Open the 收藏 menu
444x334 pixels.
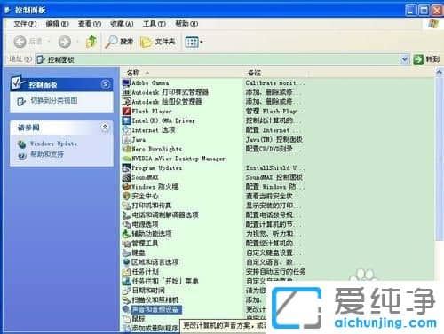point(122,24)
